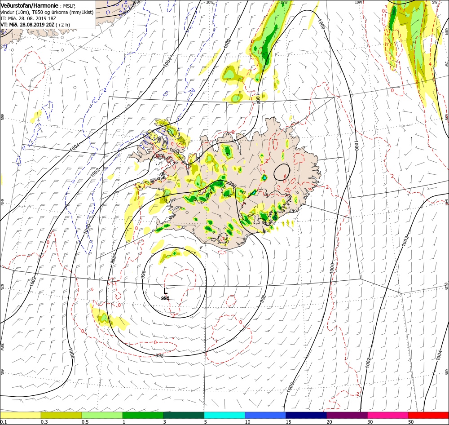Click the '20W' longitude label

coord(210,2)
